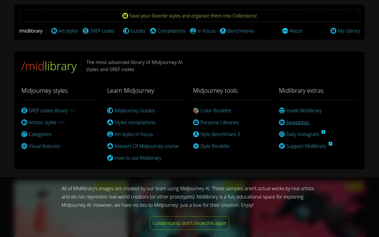The image size is (379, 237).
Task: Open the Benchmarks flask icon
Action: point(223,31)
